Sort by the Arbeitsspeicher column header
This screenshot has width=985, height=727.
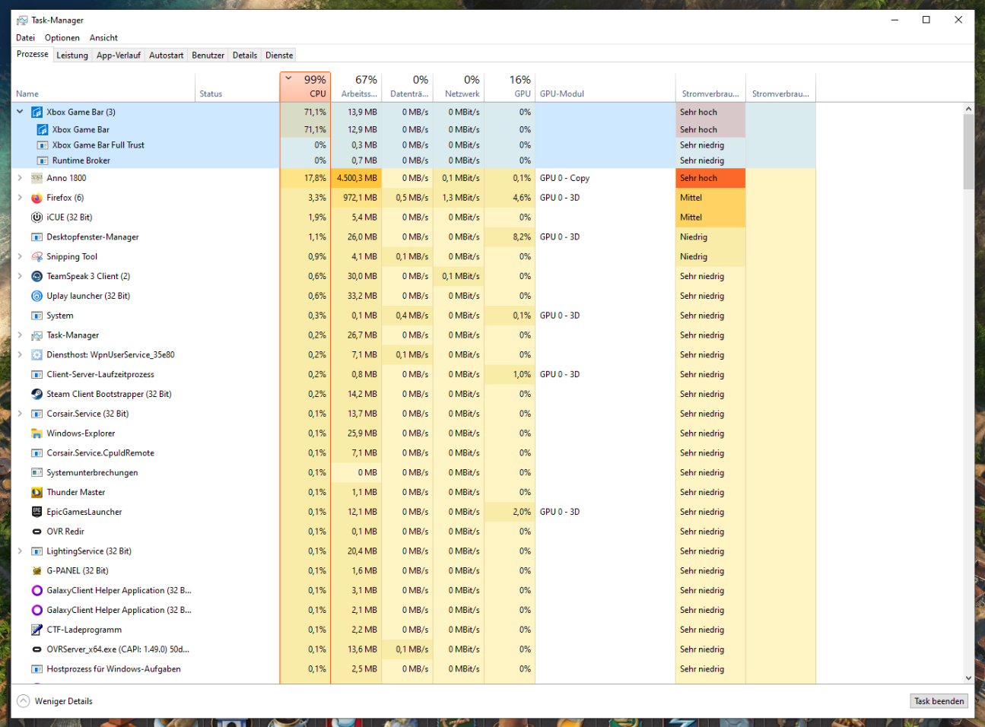tap(356, 87)
